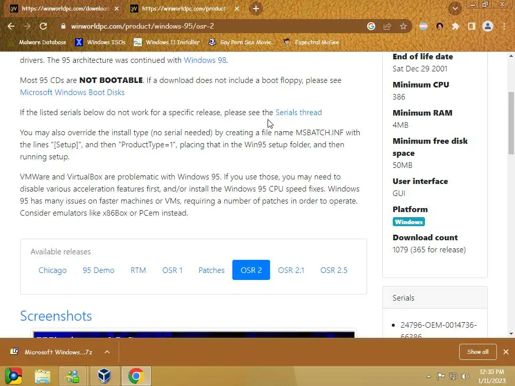Click the striped flag extension icon

point(423,26)
